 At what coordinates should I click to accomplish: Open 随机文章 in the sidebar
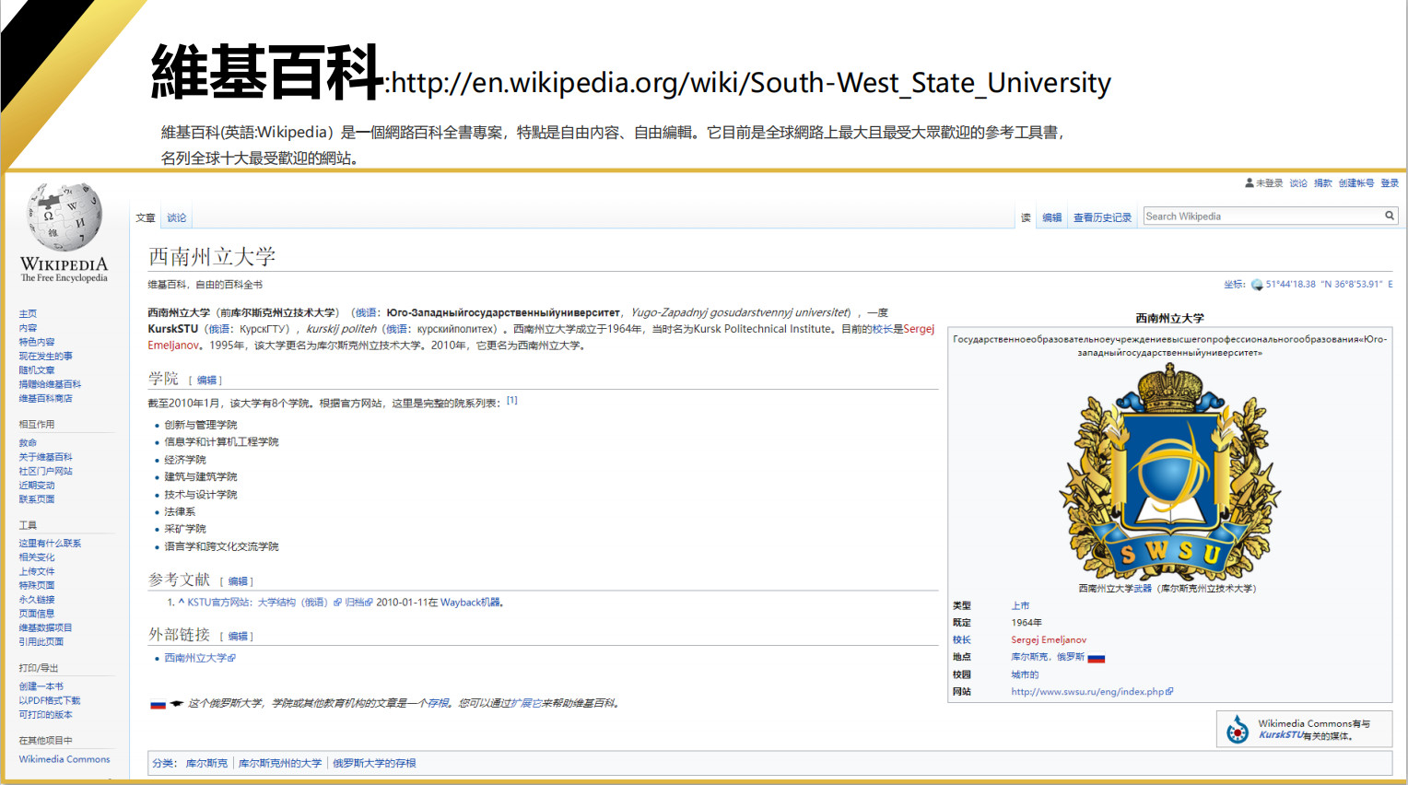click(x=37, y=370)
